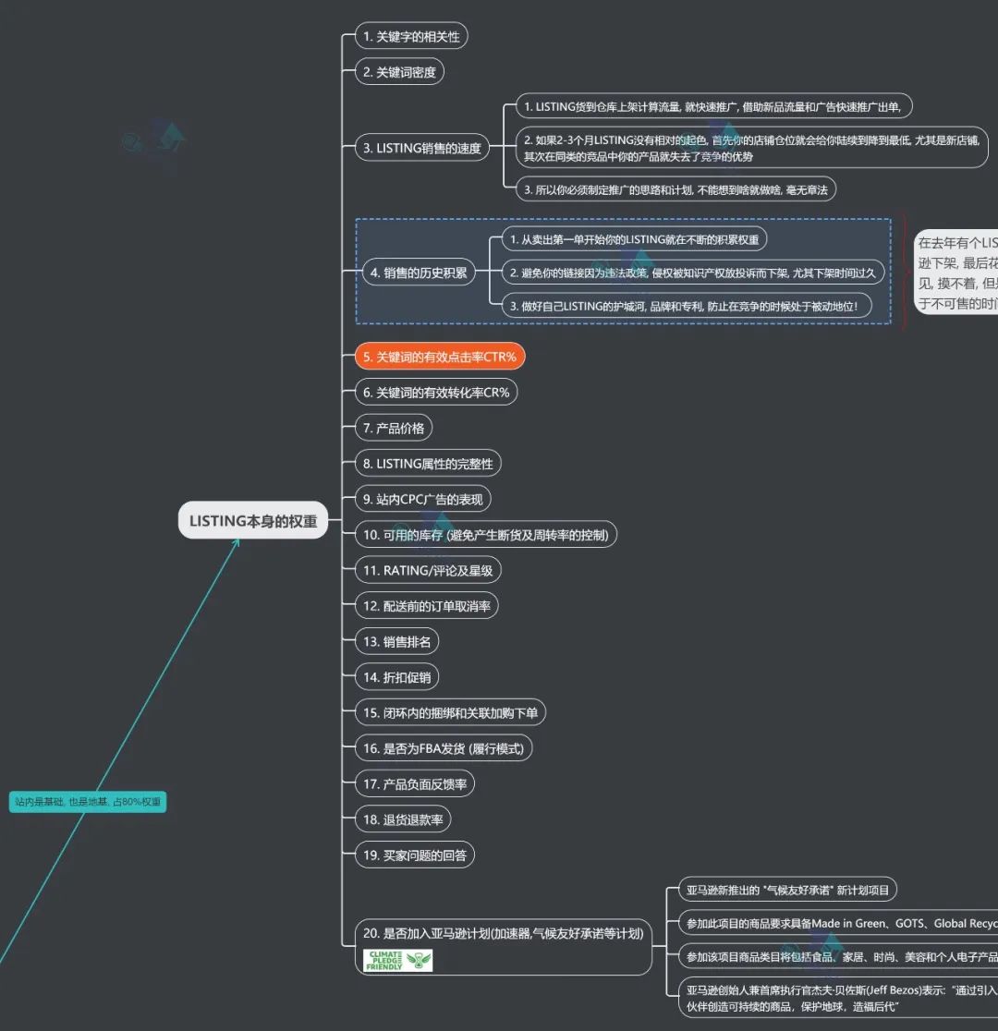Select node 11. RATING/评论及星级
This screenshot has height=1031, width=998.
428,570
